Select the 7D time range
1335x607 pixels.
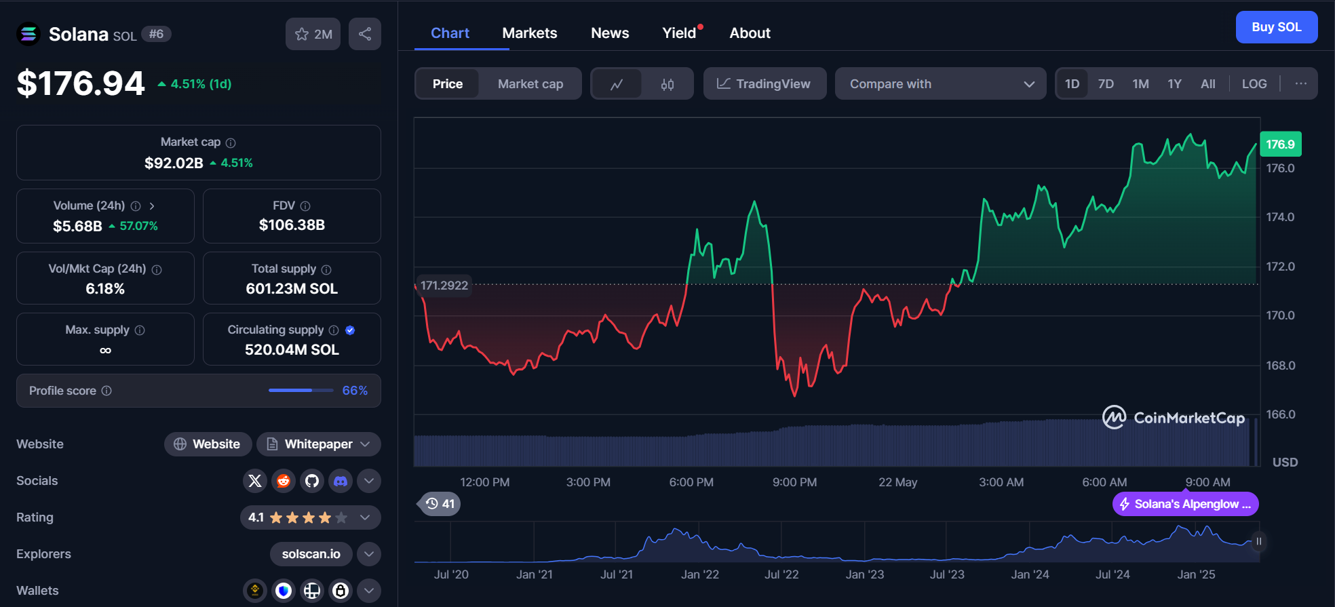(x=1106, y=84)
